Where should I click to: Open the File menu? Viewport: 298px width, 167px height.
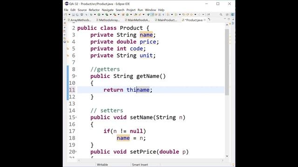(66, 10)
